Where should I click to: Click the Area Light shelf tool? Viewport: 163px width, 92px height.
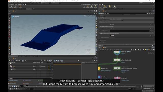[x=96, y=7]
